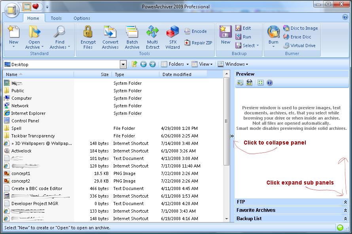Expand the Open Archive dropdown arrow
352x234 pixels.
click(x=42, y=47)
